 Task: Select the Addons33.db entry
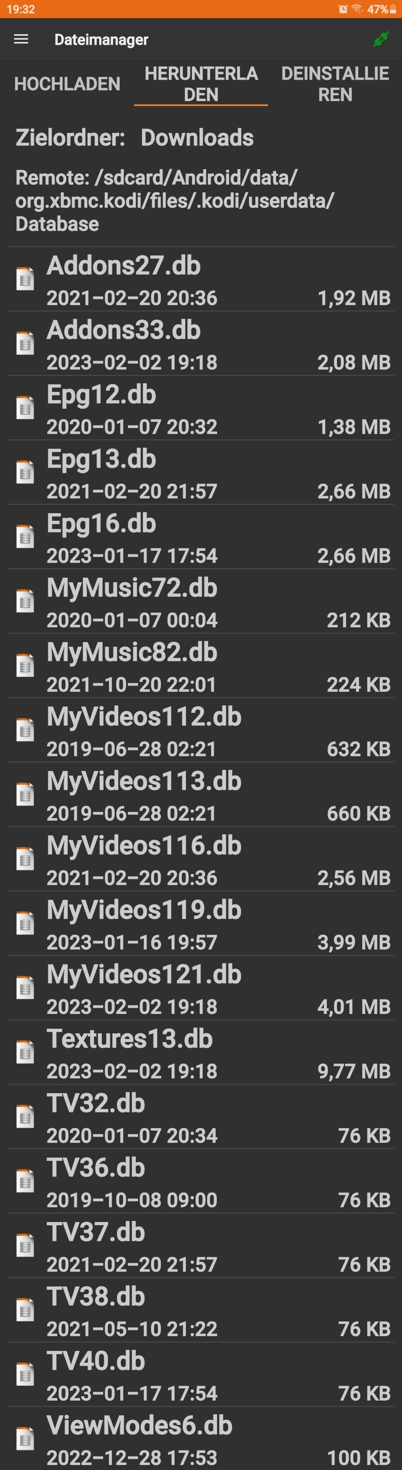pos(201,344)
